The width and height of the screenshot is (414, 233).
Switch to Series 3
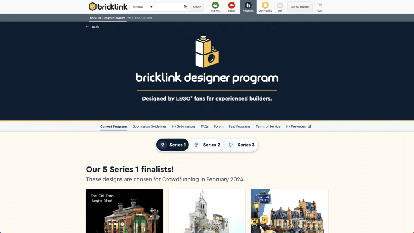(241, 145)
